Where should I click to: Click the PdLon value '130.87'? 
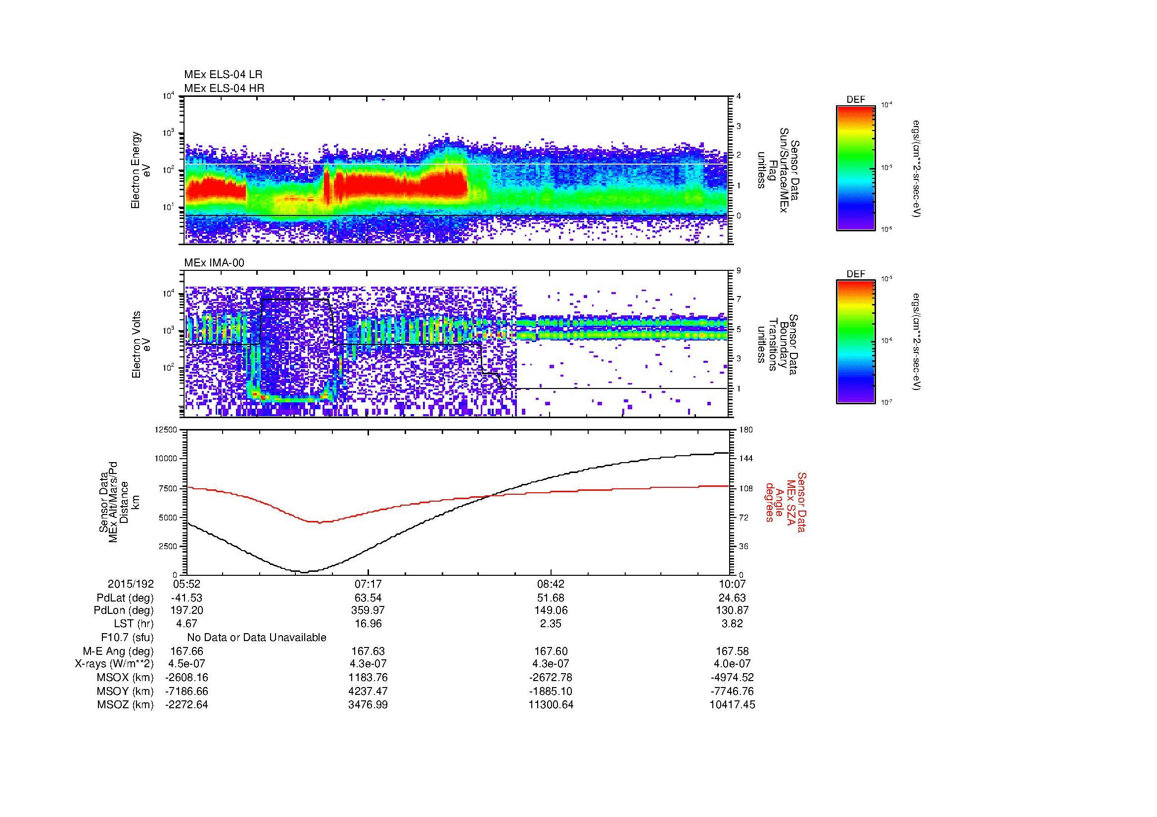pyautogui.click(x=732, y=610)
